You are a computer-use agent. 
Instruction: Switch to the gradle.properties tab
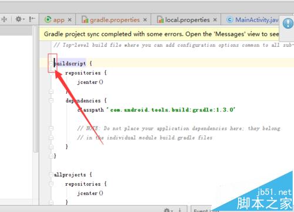coord(115,20)
